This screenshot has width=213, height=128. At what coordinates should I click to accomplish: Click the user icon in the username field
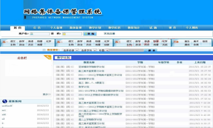[x=32, y=34]
